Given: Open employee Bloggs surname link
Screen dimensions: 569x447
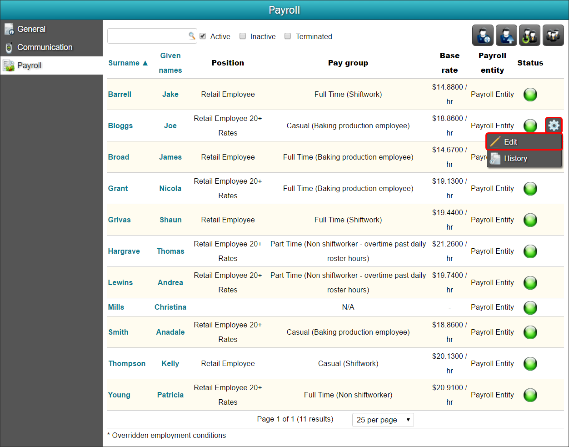Looking at the screenshot, I should 120,126.
